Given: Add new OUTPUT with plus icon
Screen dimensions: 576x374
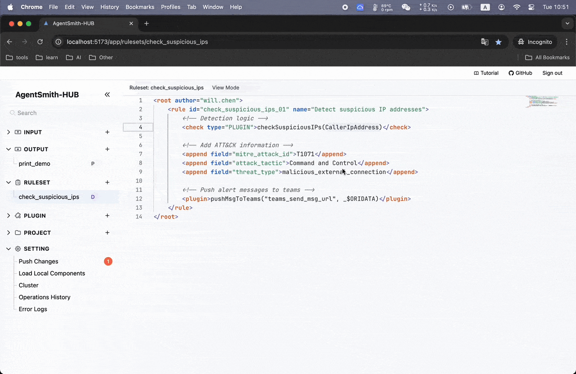Looking at the screenshot, I should (x=107, y=149).
